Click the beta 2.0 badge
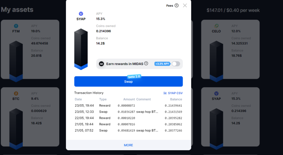The height and width of the screenshot is (155, 283). coord(134,77)
